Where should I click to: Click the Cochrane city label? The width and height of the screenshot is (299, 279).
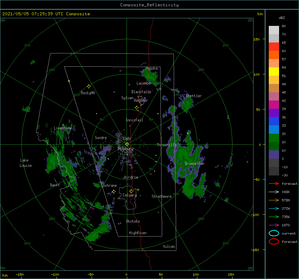109,185
